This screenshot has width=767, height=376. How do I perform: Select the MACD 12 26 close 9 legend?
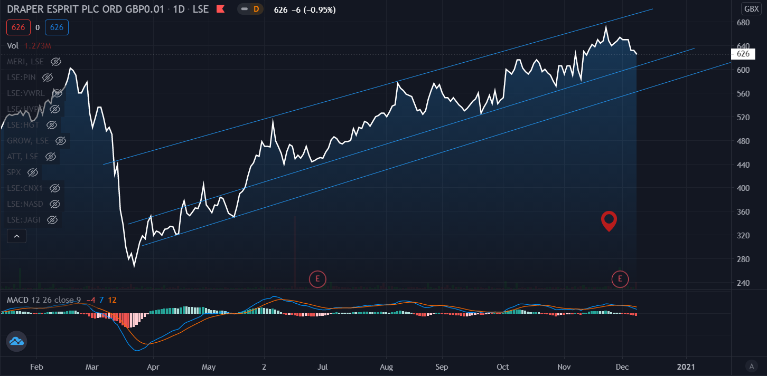click(44, 300)
